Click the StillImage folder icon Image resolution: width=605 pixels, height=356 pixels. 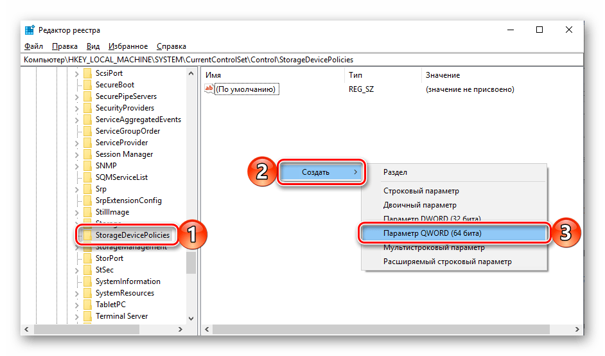tap(88, 212)
